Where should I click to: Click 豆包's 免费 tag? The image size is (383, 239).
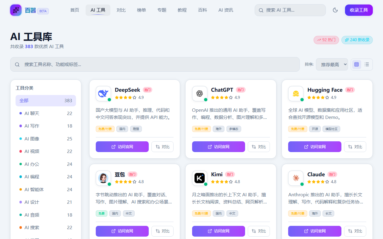pyautogui.click(x=101, y=214)
